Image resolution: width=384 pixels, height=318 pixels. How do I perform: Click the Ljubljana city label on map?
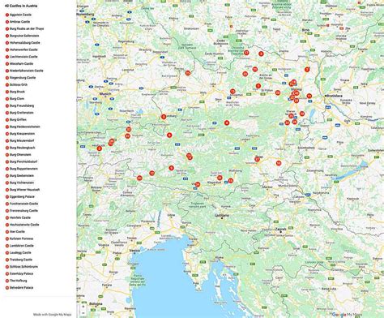pyautogui.click(x=222, y=216)
